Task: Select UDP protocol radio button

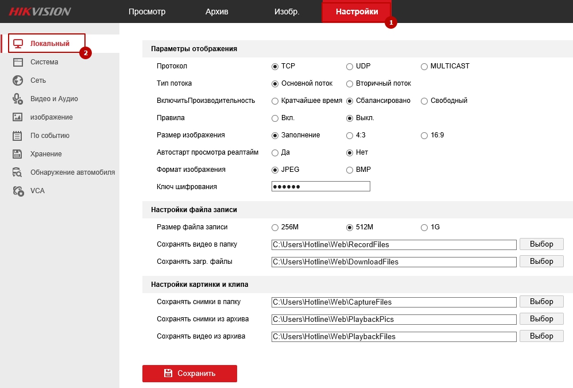Action: tap(350, 66)
